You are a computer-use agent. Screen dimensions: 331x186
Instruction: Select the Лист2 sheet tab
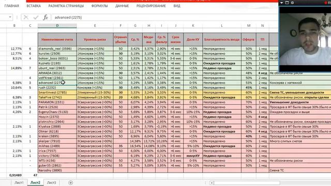click(35, 182)
